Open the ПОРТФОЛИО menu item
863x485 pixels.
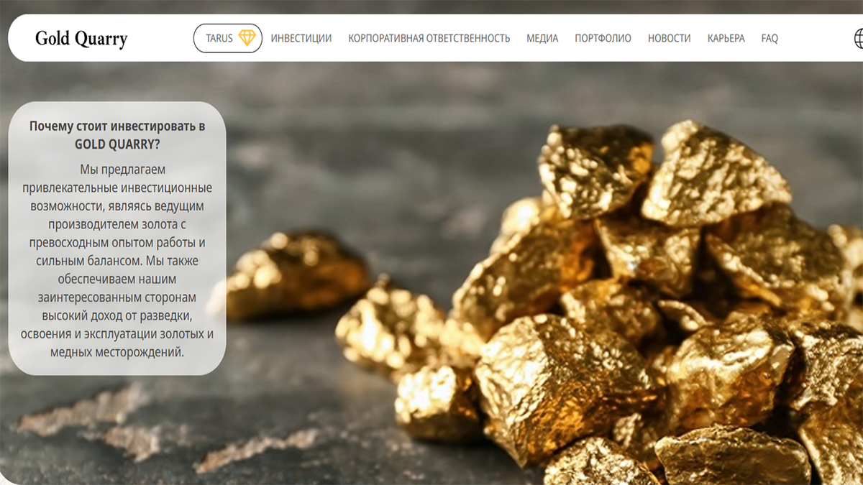(x=603, y=38)
